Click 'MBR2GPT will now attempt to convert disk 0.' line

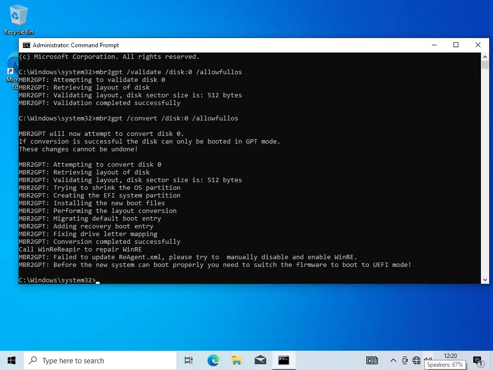[101, 134]
